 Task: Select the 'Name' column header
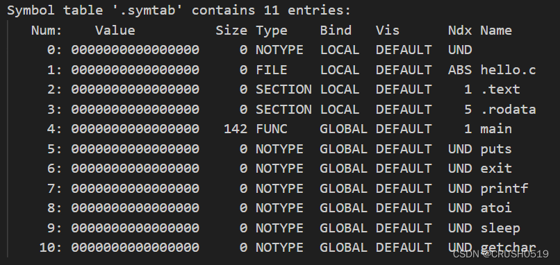[x=495, y=31]
